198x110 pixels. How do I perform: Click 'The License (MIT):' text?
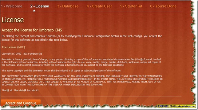pyautogui.click(x=14, y=47)
